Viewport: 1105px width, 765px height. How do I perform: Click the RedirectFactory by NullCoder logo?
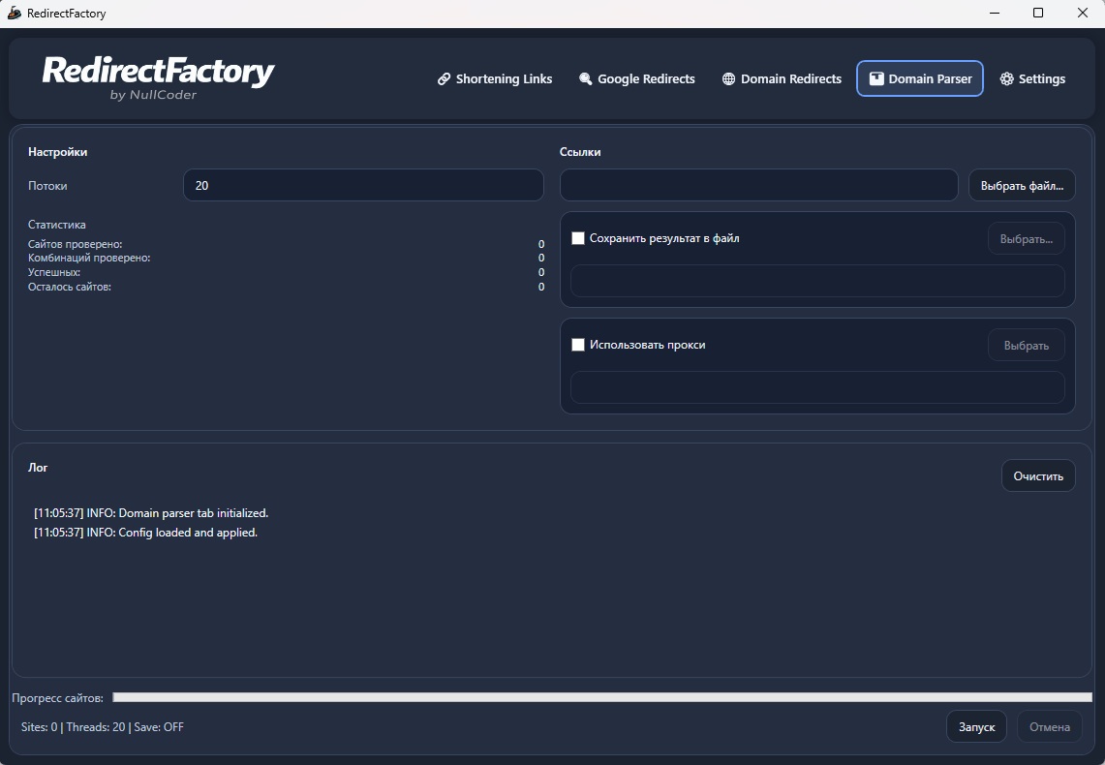[x=158, y=77]
